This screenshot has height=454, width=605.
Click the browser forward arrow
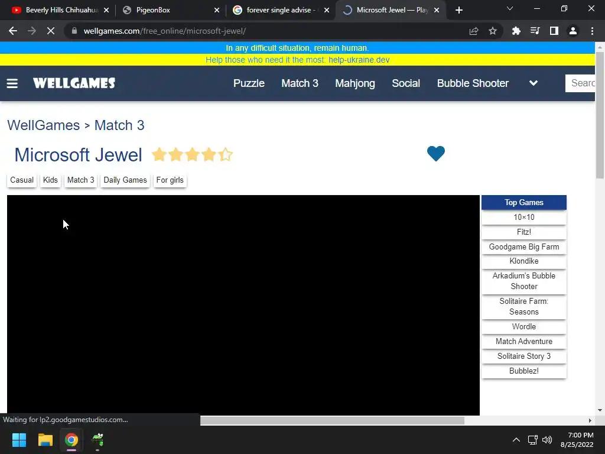coord(32,31)
